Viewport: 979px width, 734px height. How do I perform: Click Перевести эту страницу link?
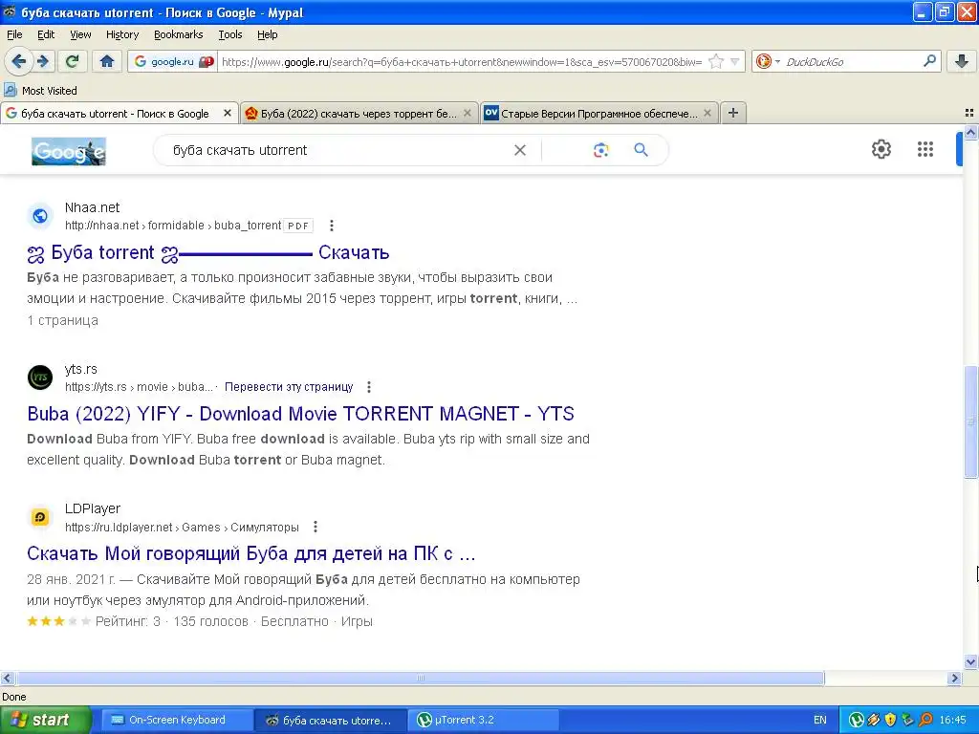pos(289,387)
